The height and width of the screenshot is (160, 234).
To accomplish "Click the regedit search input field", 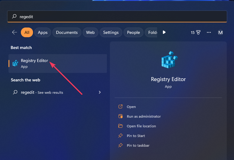I will pyautogui.click(x=117, y=16).
